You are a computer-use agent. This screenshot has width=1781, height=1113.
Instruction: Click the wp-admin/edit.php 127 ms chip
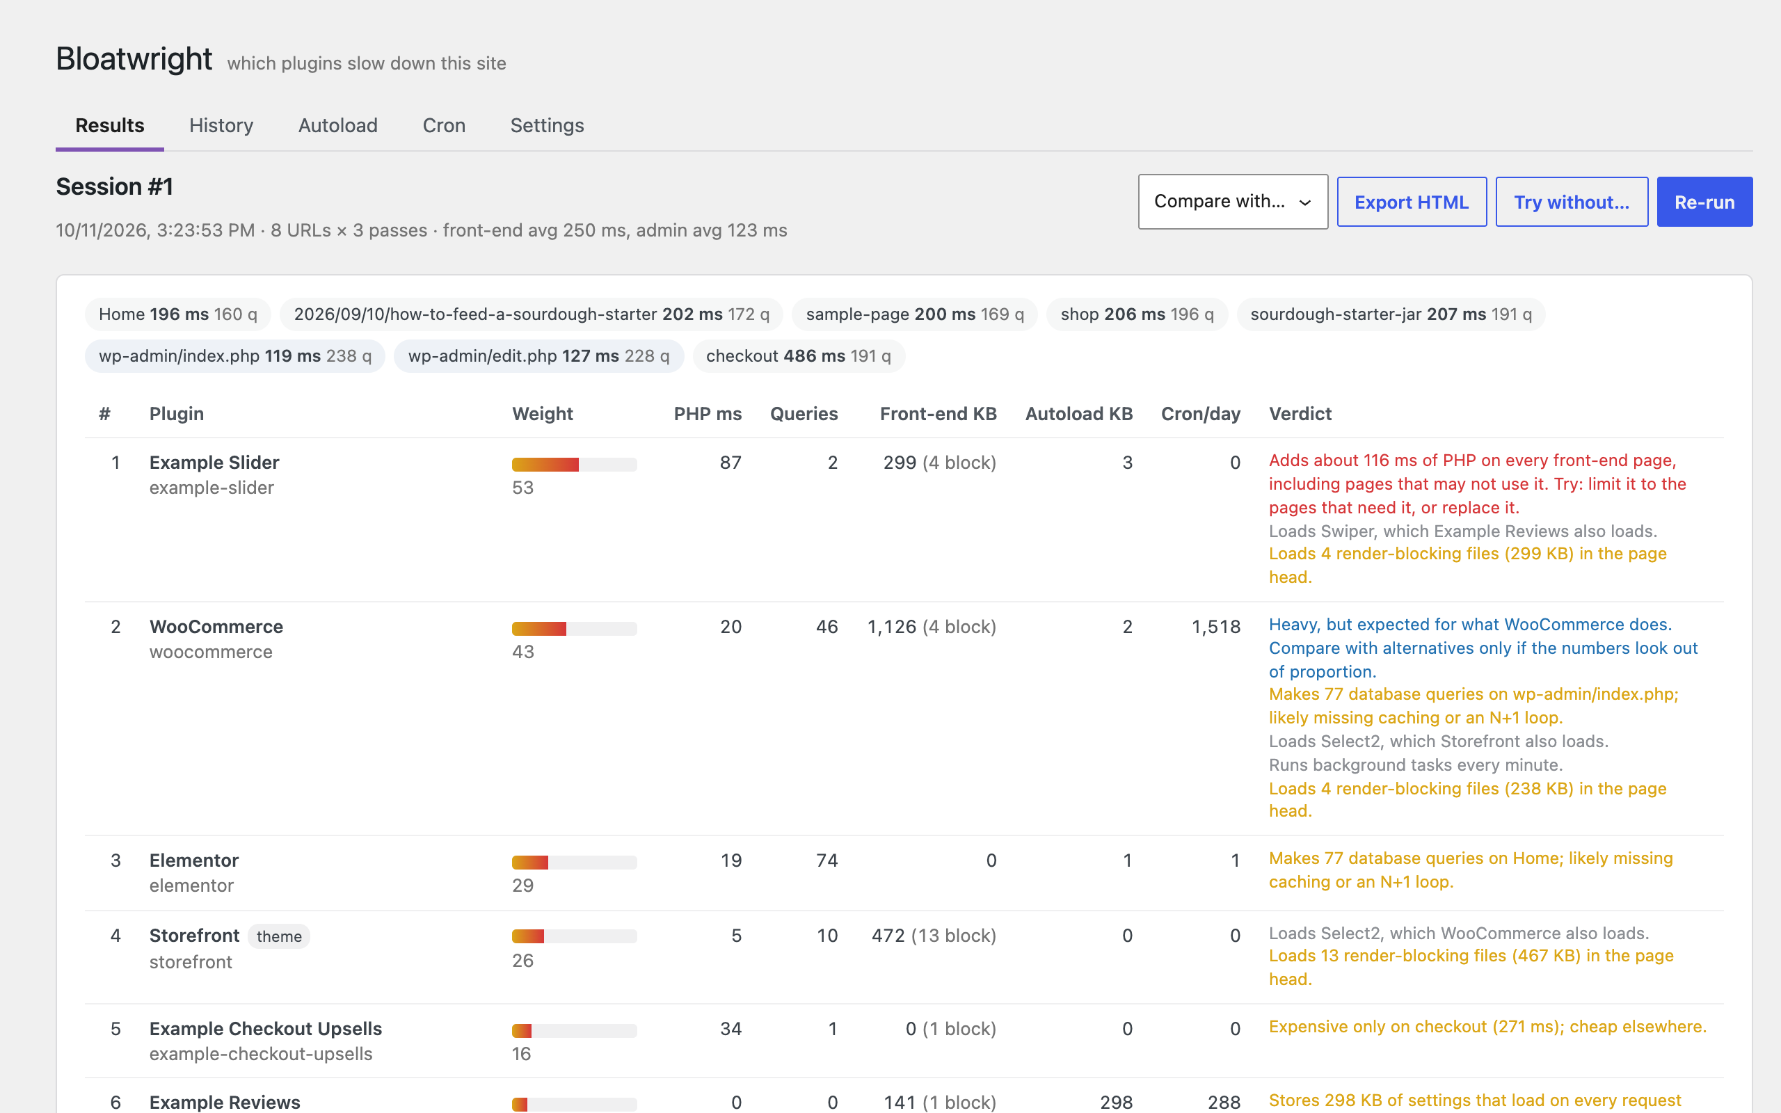pyautogui.click(x=538, y=356)
